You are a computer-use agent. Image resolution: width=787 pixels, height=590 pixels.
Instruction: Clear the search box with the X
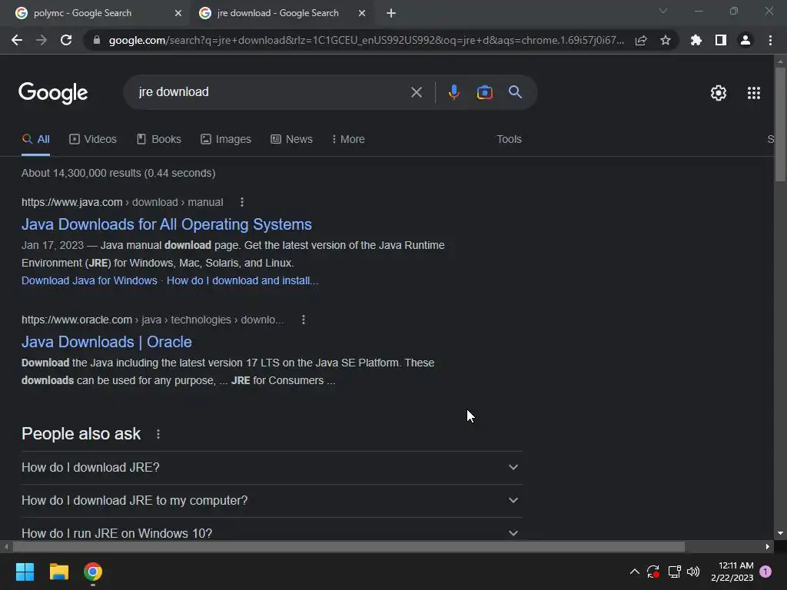pos(416,92)
